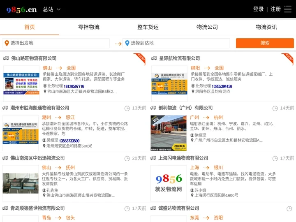The height and width of the screenshot is (222, 296).
Task: Click truck icon beside 创利物流（广州）有限公司
Action: (x=153, y=108)
